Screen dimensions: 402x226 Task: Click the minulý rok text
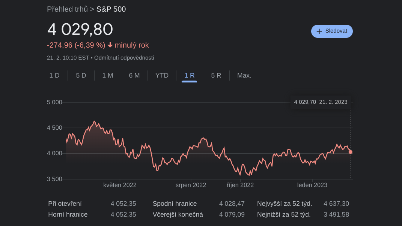[x=132, y=45]
